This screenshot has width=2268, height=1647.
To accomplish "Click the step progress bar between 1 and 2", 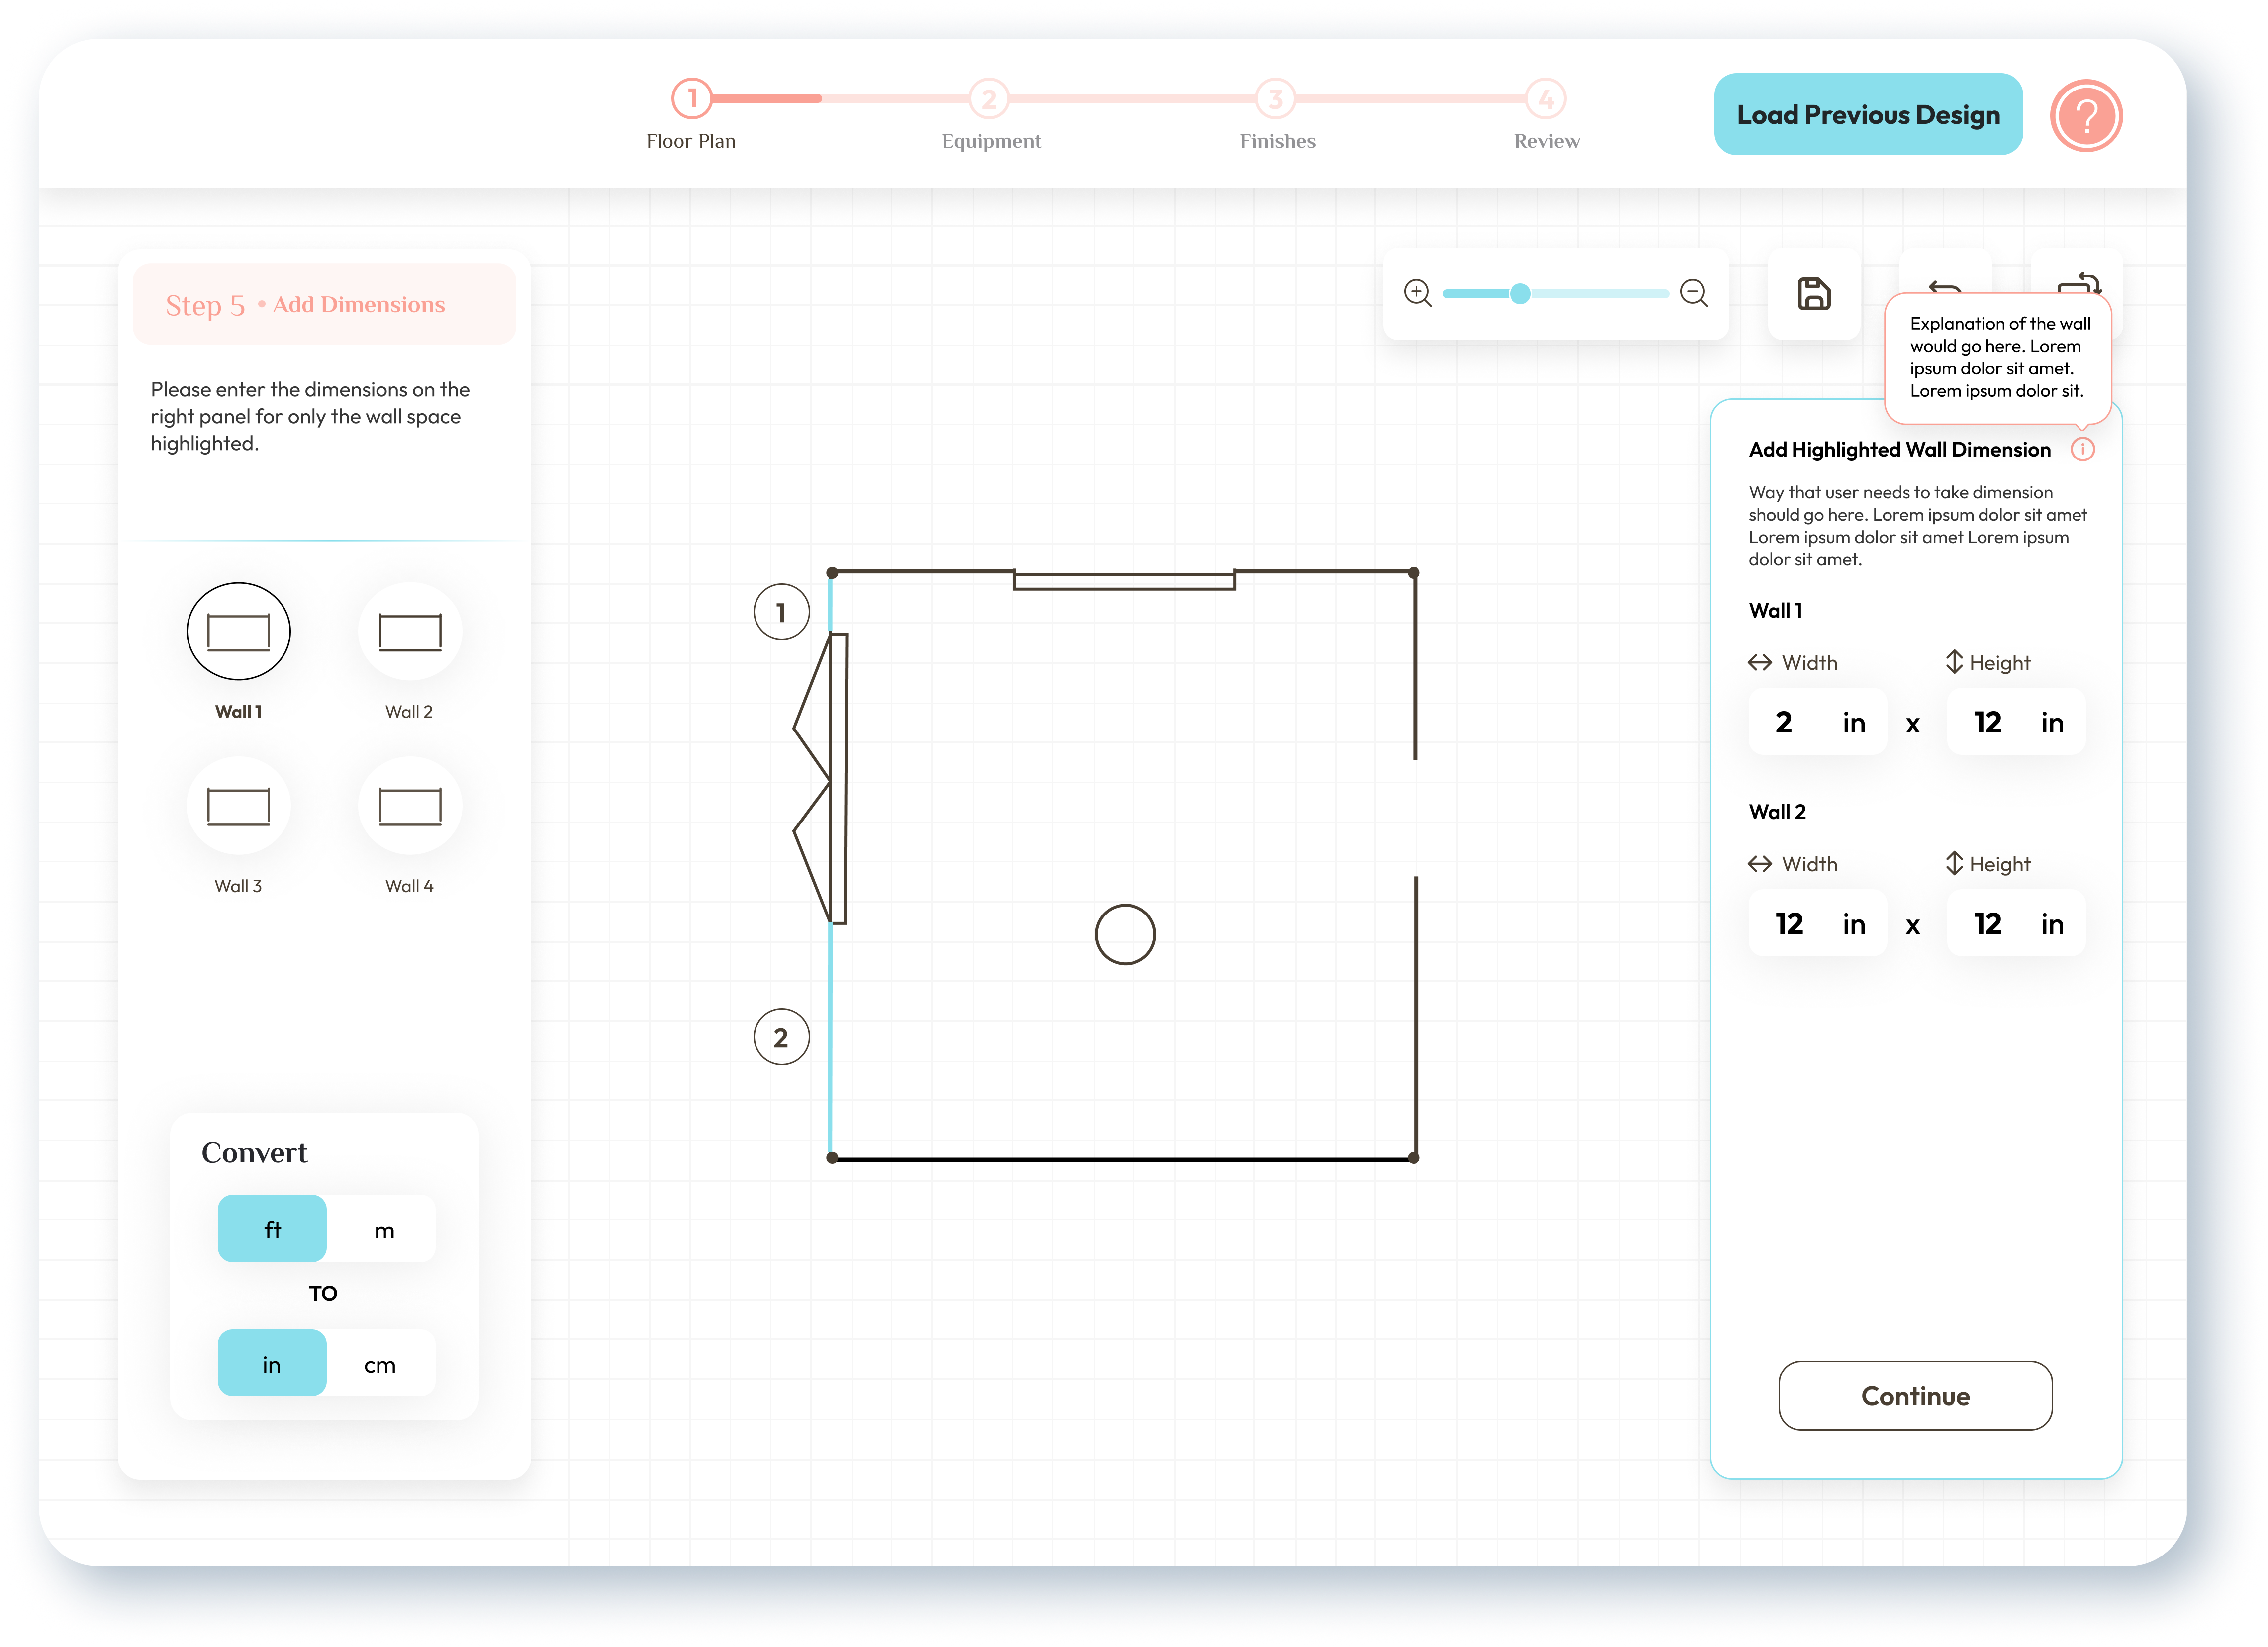I will click(x=840, y=98).
